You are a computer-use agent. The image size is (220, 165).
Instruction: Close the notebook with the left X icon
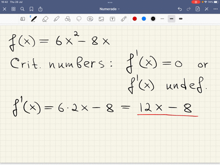pos(5,9)
